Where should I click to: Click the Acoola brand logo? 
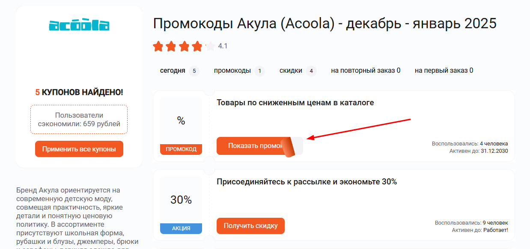point(79,24)
